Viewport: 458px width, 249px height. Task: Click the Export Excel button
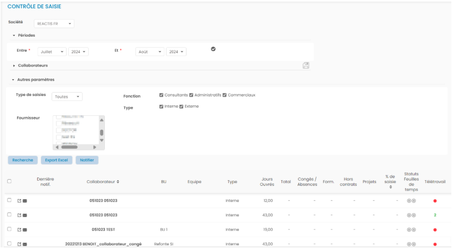[x=56, y=160]
